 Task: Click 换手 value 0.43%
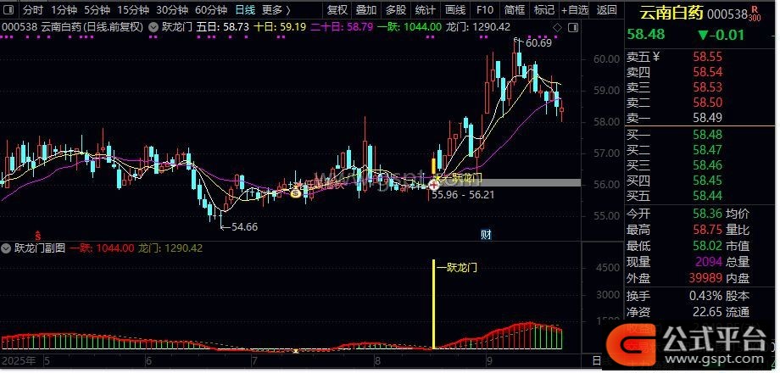[x=705, y=296]
